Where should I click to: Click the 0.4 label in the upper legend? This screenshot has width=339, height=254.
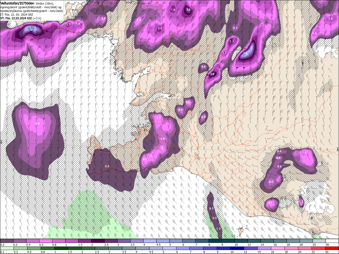point(28,244)
